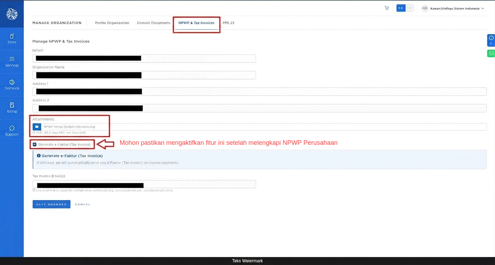495x265 pixels.
Task: Collapse the side panel with the left arrow
Action: [491, 43]
